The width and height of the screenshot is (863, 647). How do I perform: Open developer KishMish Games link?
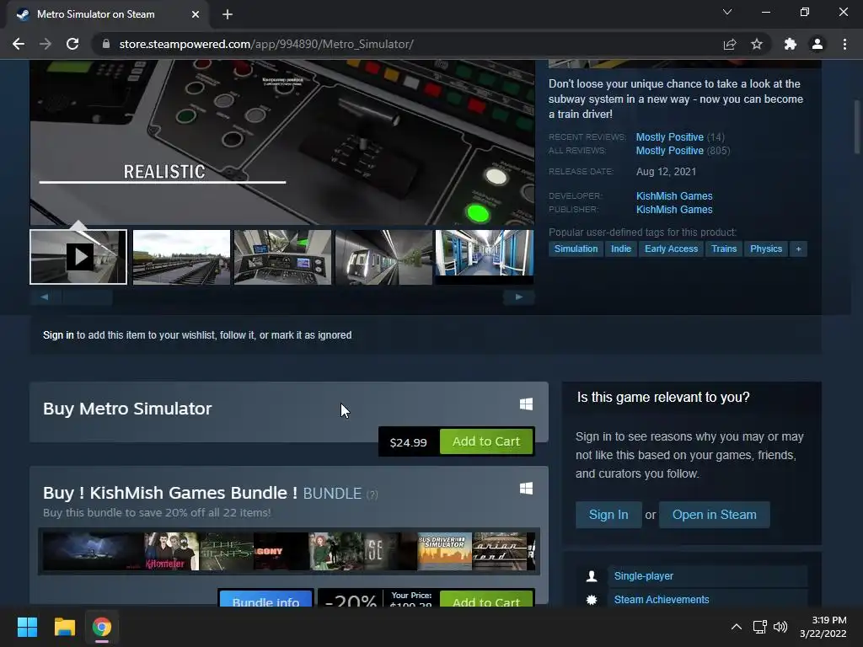pyautogui.click(x=674, y=195)
